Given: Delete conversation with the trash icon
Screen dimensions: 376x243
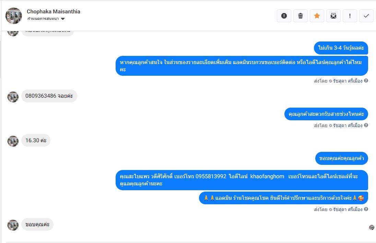Looking at the screenshot, I should point(301,16).
